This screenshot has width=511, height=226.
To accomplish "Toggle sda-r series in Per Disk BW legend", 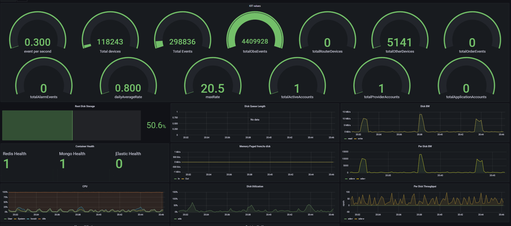I will 363,179.
